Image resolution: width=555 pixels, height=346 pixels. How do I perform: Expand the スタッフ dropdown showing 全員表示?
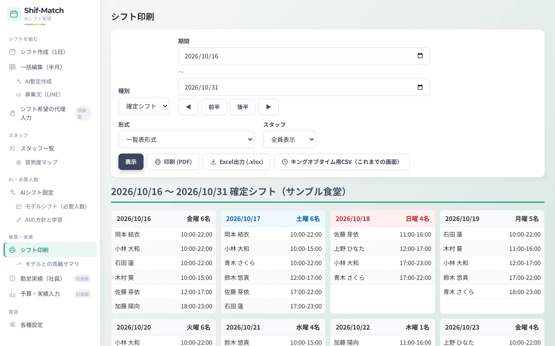(290, 139)
